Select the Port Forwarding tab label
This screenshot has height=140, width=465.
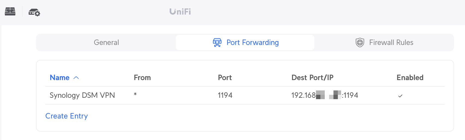click(252, 42)
